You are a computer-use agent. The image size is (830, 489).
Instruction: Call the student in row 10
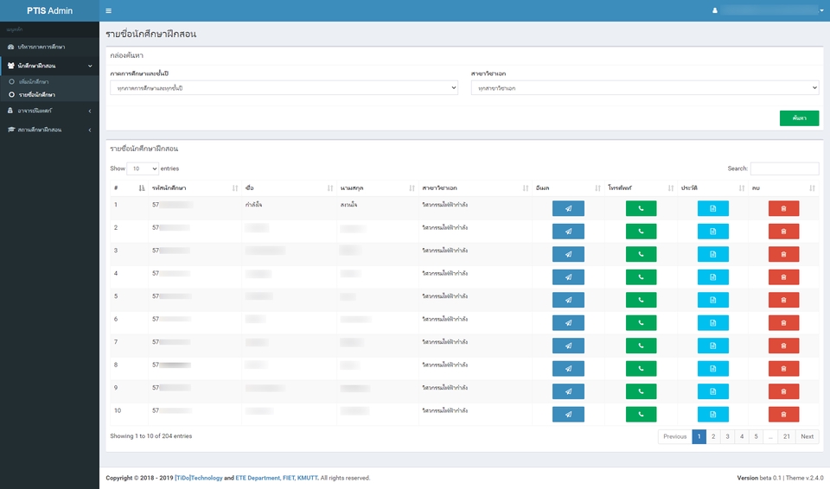[641, 415]
